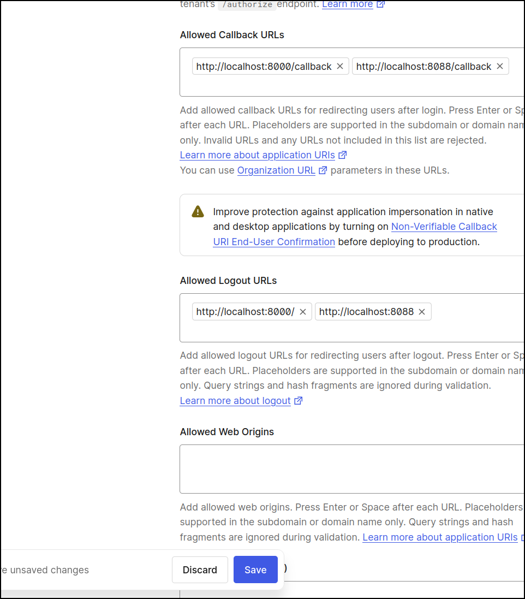The image size is (525, 599).
Task: Click the external link icon beside Organization URL
Action: coord(323,170)
